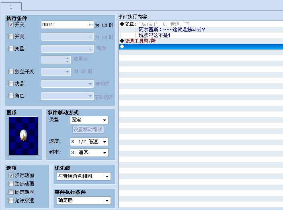The width and height of the screenshot is (283, 210).
Task: Check the 踏步动画 option
Action: [11, 183]
